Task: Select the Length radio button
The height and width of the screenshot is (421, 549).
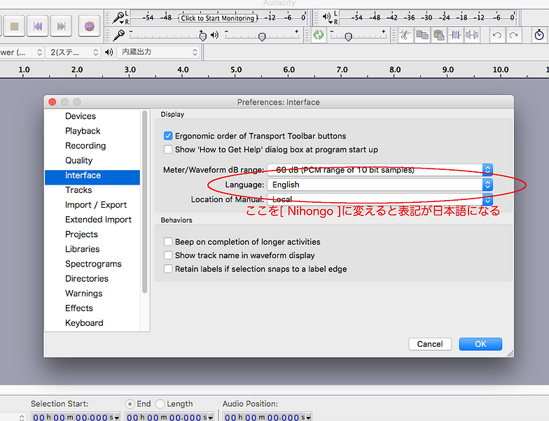Action: (160, 404)
